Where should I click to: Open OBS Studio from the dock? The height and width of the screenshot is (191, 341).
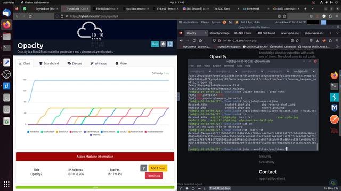(x=6, y=74)
